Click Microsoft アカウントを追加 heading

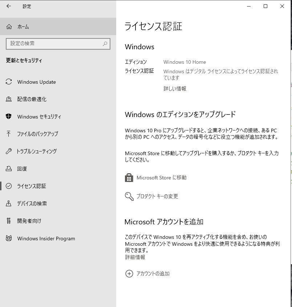click(164, 222)
